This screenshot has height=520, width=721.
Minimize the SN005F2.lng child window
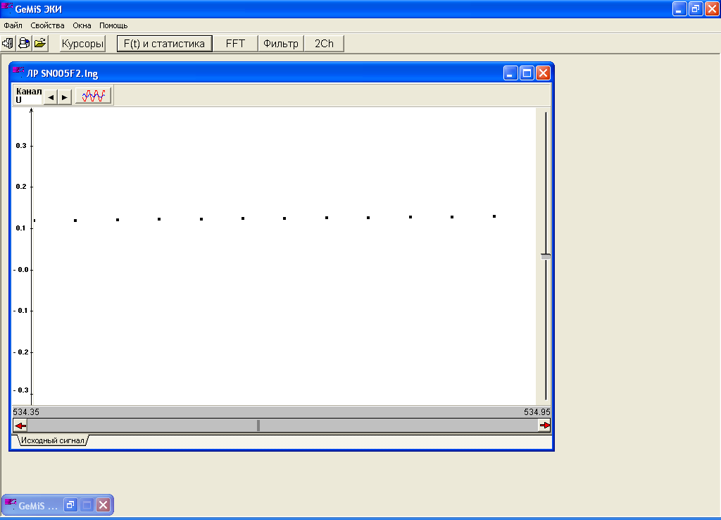pos(510,73)
